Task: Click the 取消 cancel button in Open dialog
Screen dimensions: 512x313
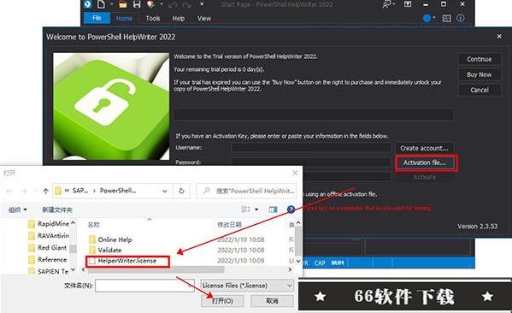Action: [x=272, y=300]
